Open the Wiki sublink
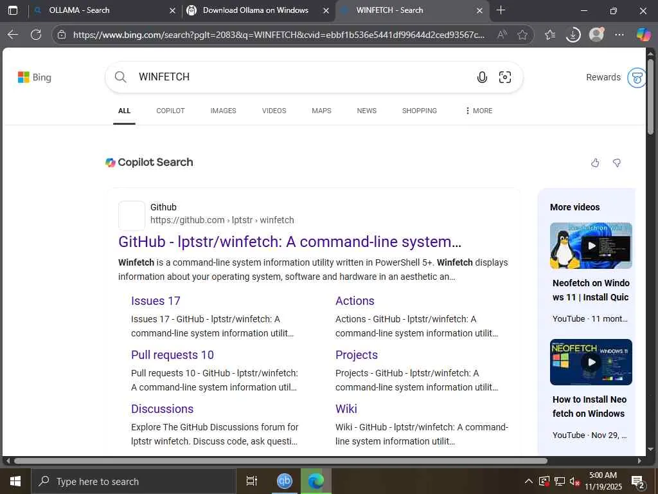Image resolution: width=658 pixels, height=494 pixels. 346,409
